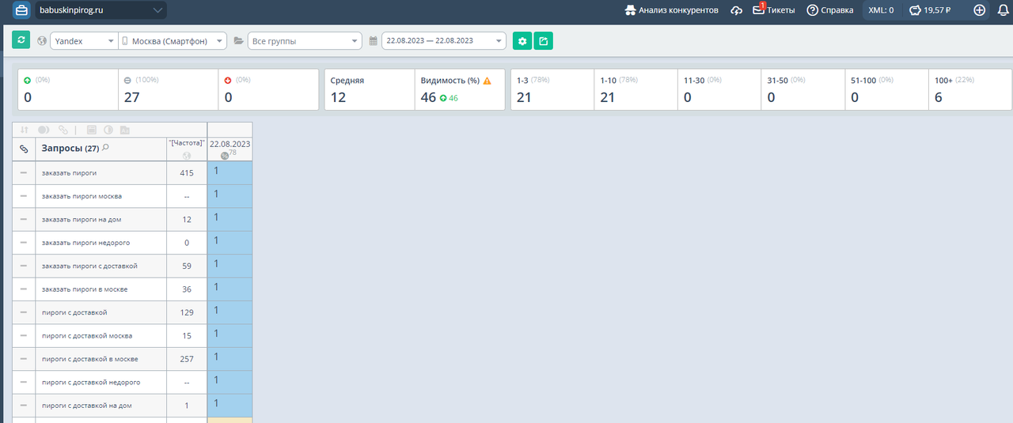Viewport: 1013px width, 423px height.
Task: Select query заказать пироги на дом
Action: tap(82, 219)
